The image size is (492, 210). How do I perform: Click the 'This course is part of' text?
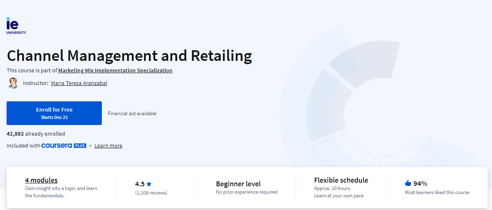32,70
